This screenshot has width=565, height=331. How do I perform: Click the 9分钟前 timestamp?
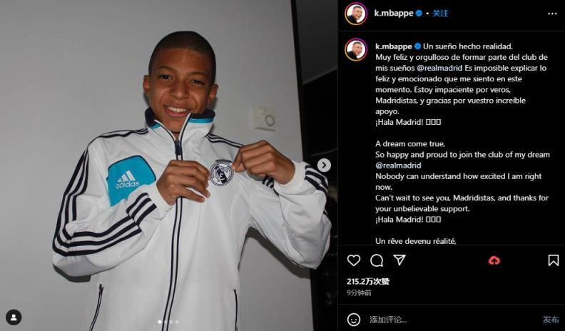(359, 292)
